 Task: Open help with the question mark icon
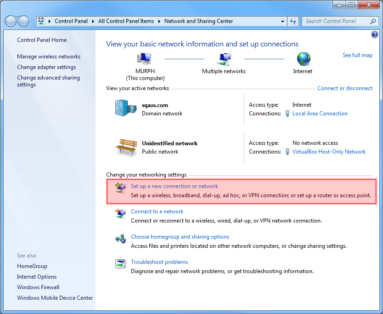click(x=374, y=35)
